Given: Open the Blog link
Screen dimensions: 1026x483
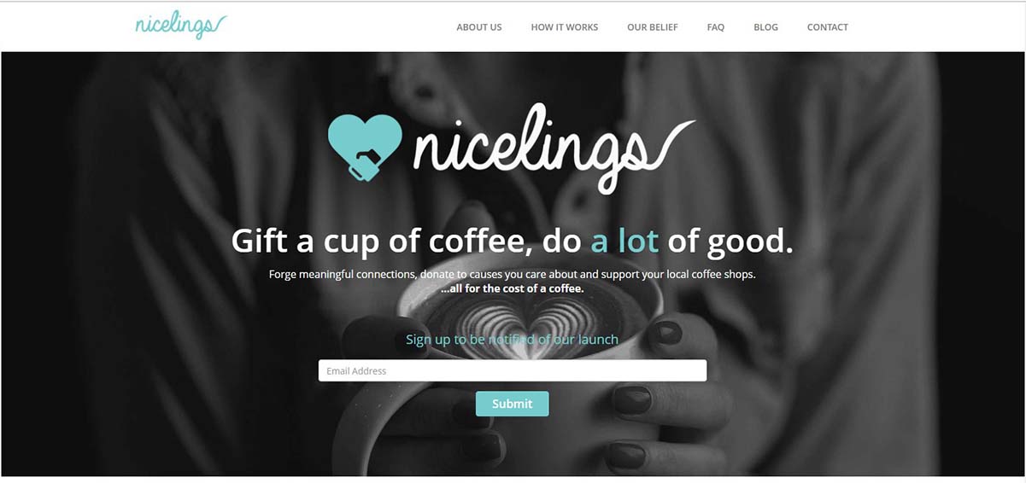Looking at the screenshot, I should [x=765, y=27].
